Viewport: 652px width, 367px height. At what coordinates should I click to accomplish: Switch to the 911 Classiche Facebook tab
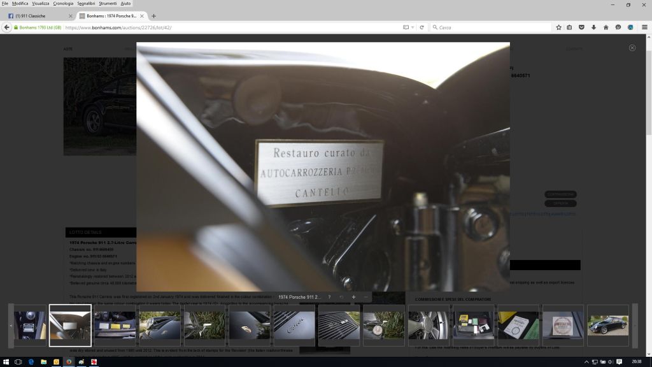coord(39,16)
